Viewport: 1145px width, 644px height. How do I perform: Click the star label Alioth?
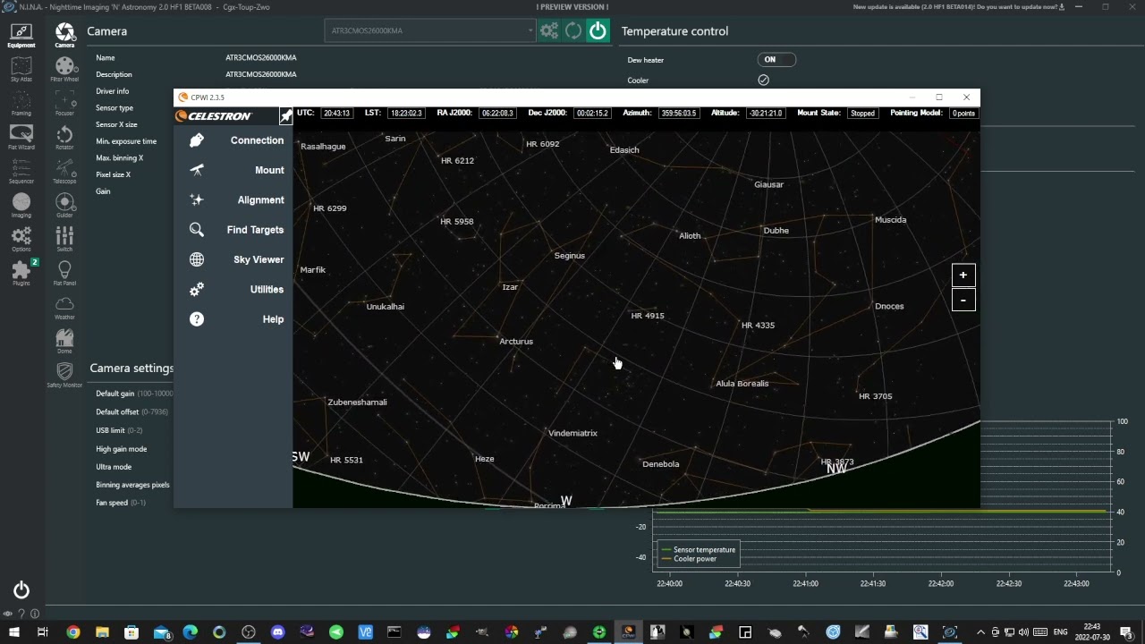(x=690, y=236)
